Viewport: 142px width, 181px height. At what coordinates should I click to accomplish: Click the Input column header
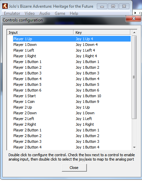click(x=40, y=33)
